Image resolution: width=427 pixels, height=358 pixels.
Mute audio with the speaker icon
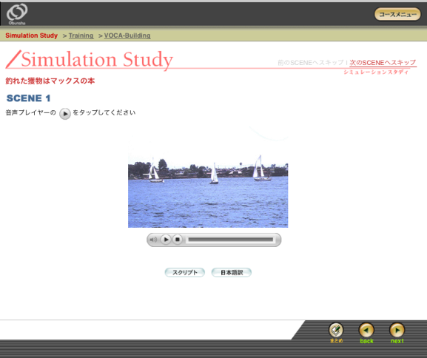(153, 240)
